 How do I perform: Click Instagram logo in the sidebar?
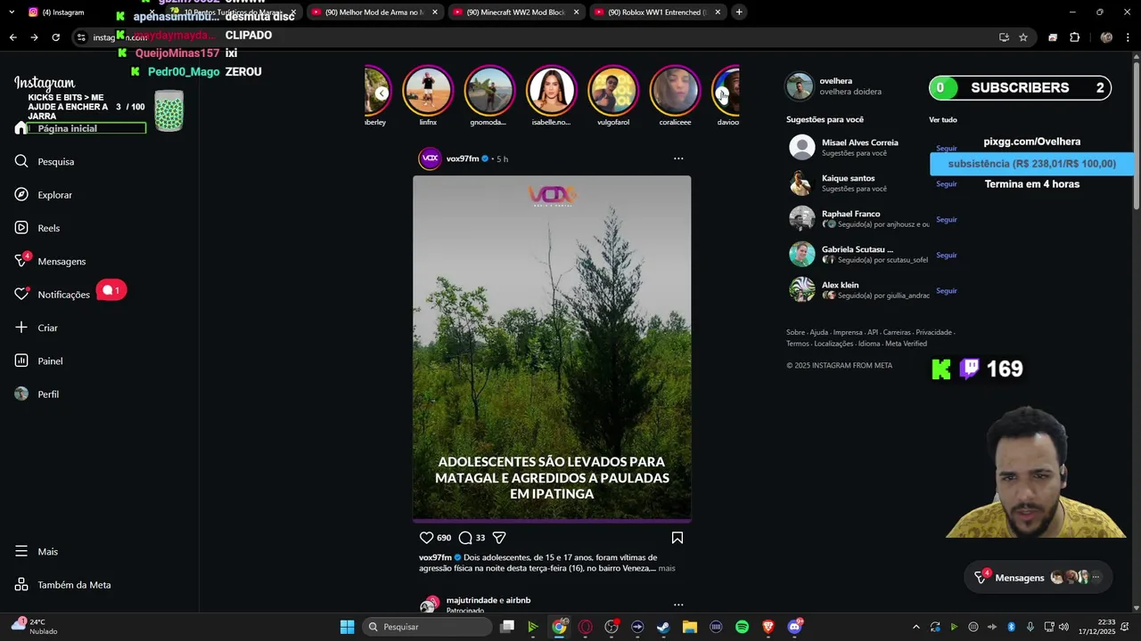[x=45, y=83]
